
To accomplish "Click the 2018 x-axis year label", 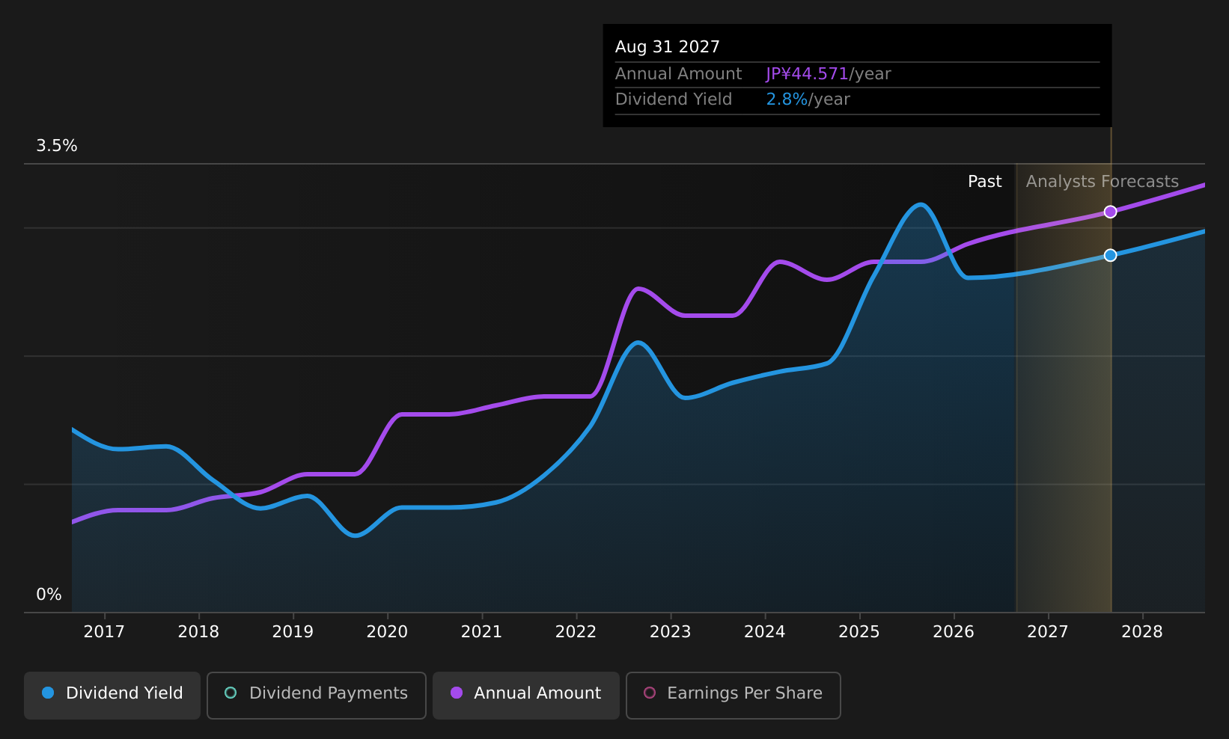I will (x=198, y=632).
